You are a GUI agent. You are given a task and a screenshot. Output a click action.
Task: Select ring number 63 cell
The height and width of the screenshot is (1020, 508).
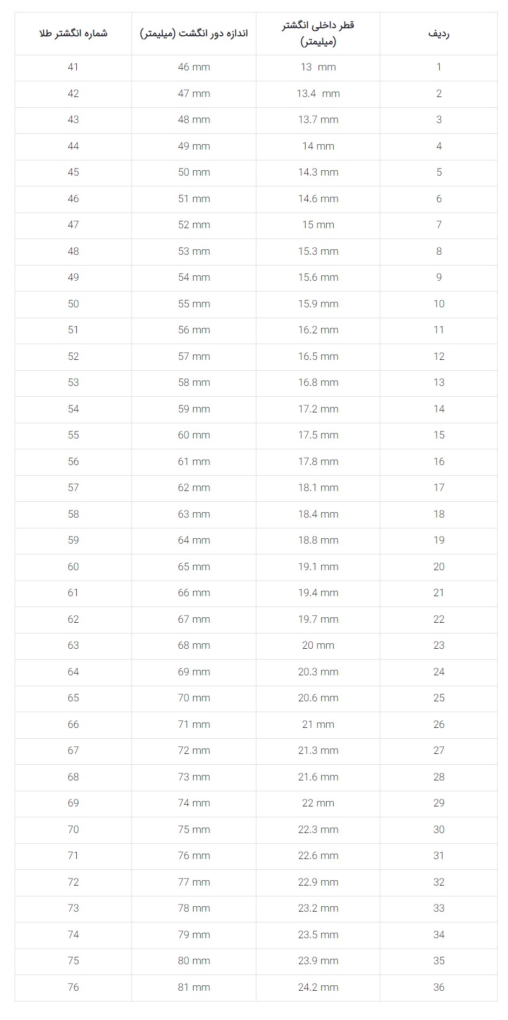73,646
